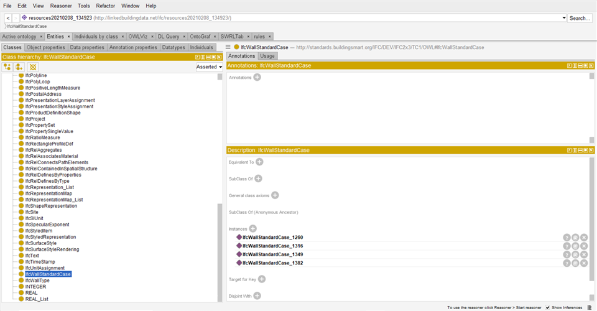Remove instance IfcWallStandardCase_1260
597x311 pixels.
[x=584, y=238]
